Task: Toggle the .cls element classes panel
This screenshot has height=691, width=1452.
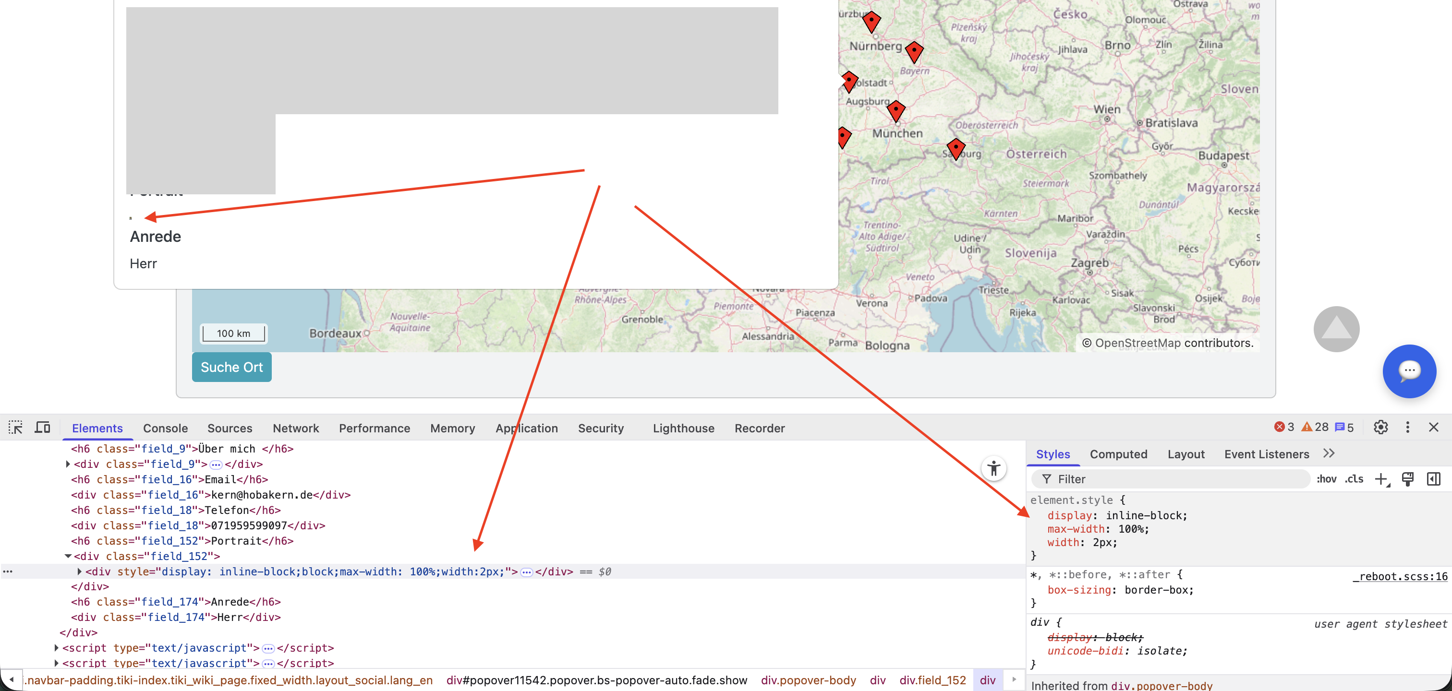Action: point(1354,479)
